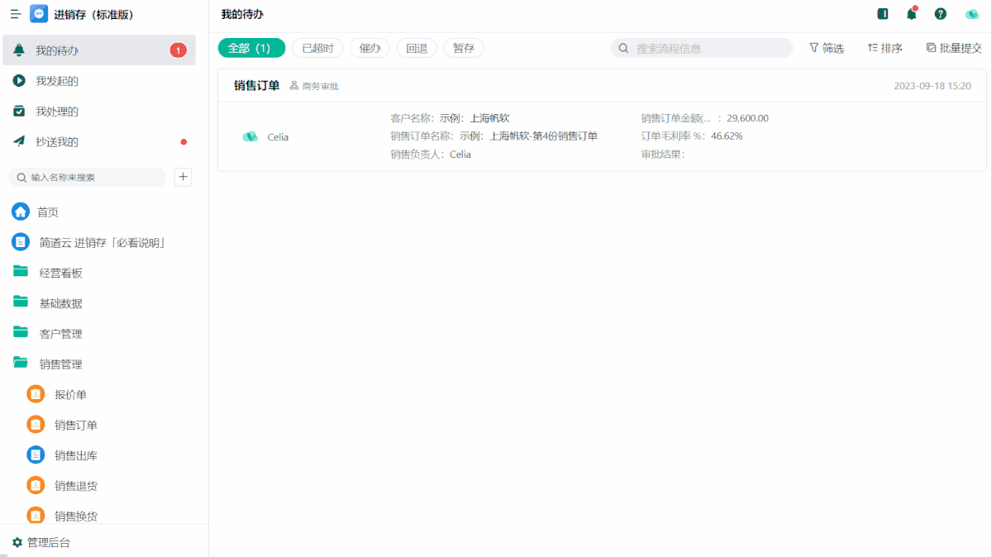Collapse the sidebar with the hamburger icon

(16, 14)
